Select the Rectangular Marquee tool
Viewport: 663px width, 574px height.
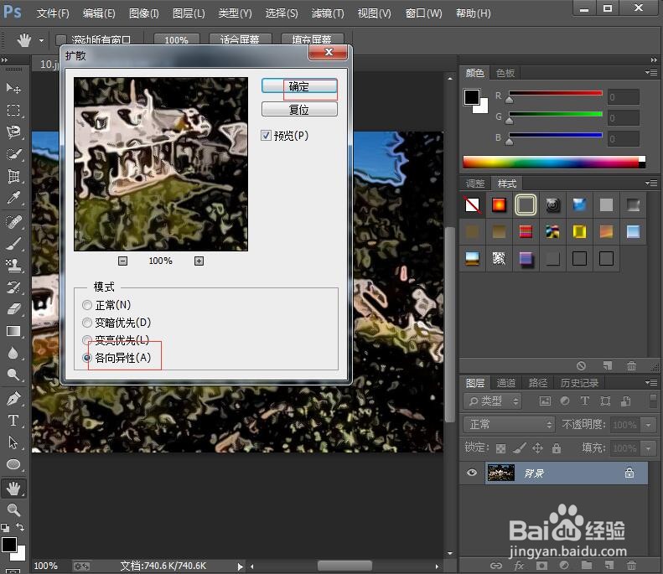pos(13,110)
